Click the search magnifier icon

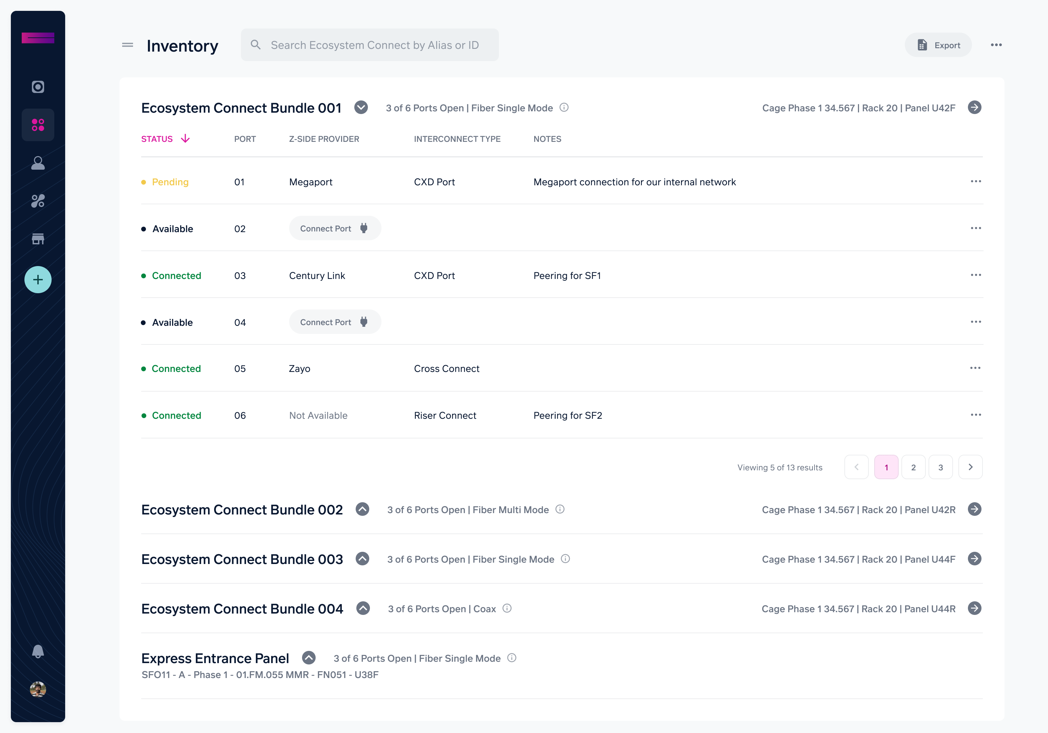(x=256, y=44)
